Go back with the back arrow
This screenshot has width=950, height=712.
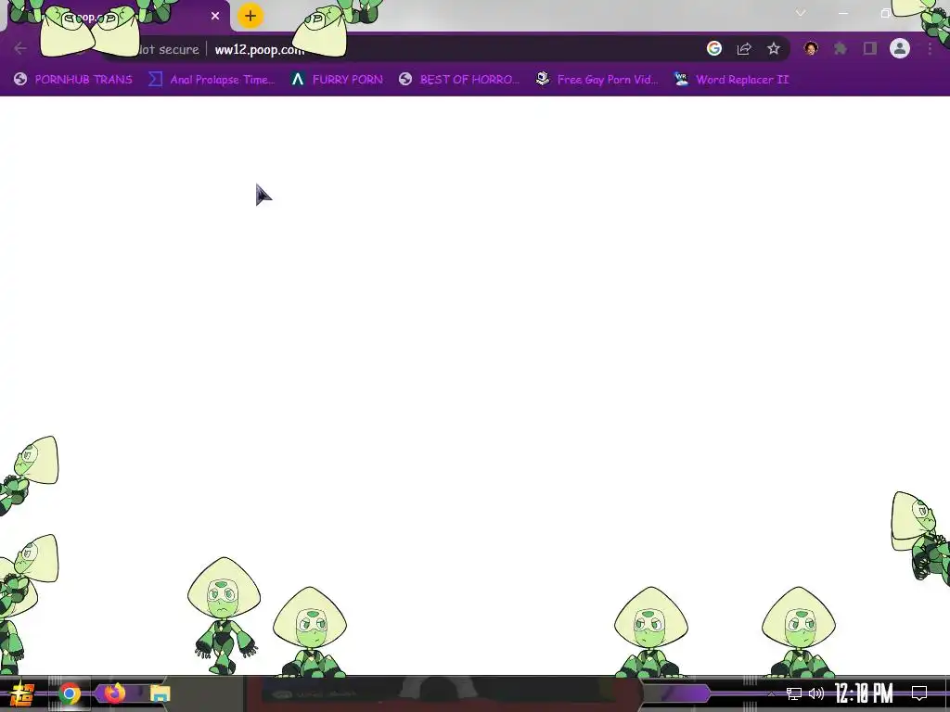20,48
